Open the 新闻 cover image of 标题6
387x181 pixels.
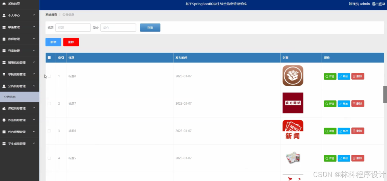(293, 130)
